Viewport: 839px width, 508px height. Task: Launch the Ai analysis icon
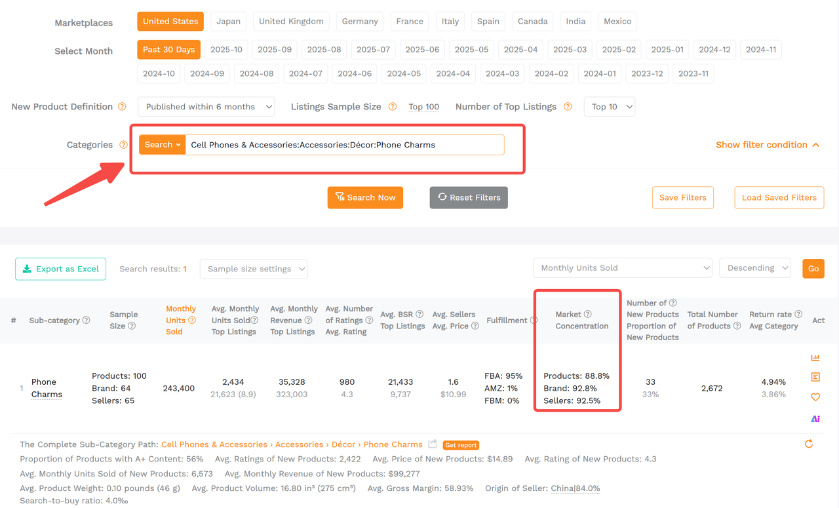(x=815, y=418)
